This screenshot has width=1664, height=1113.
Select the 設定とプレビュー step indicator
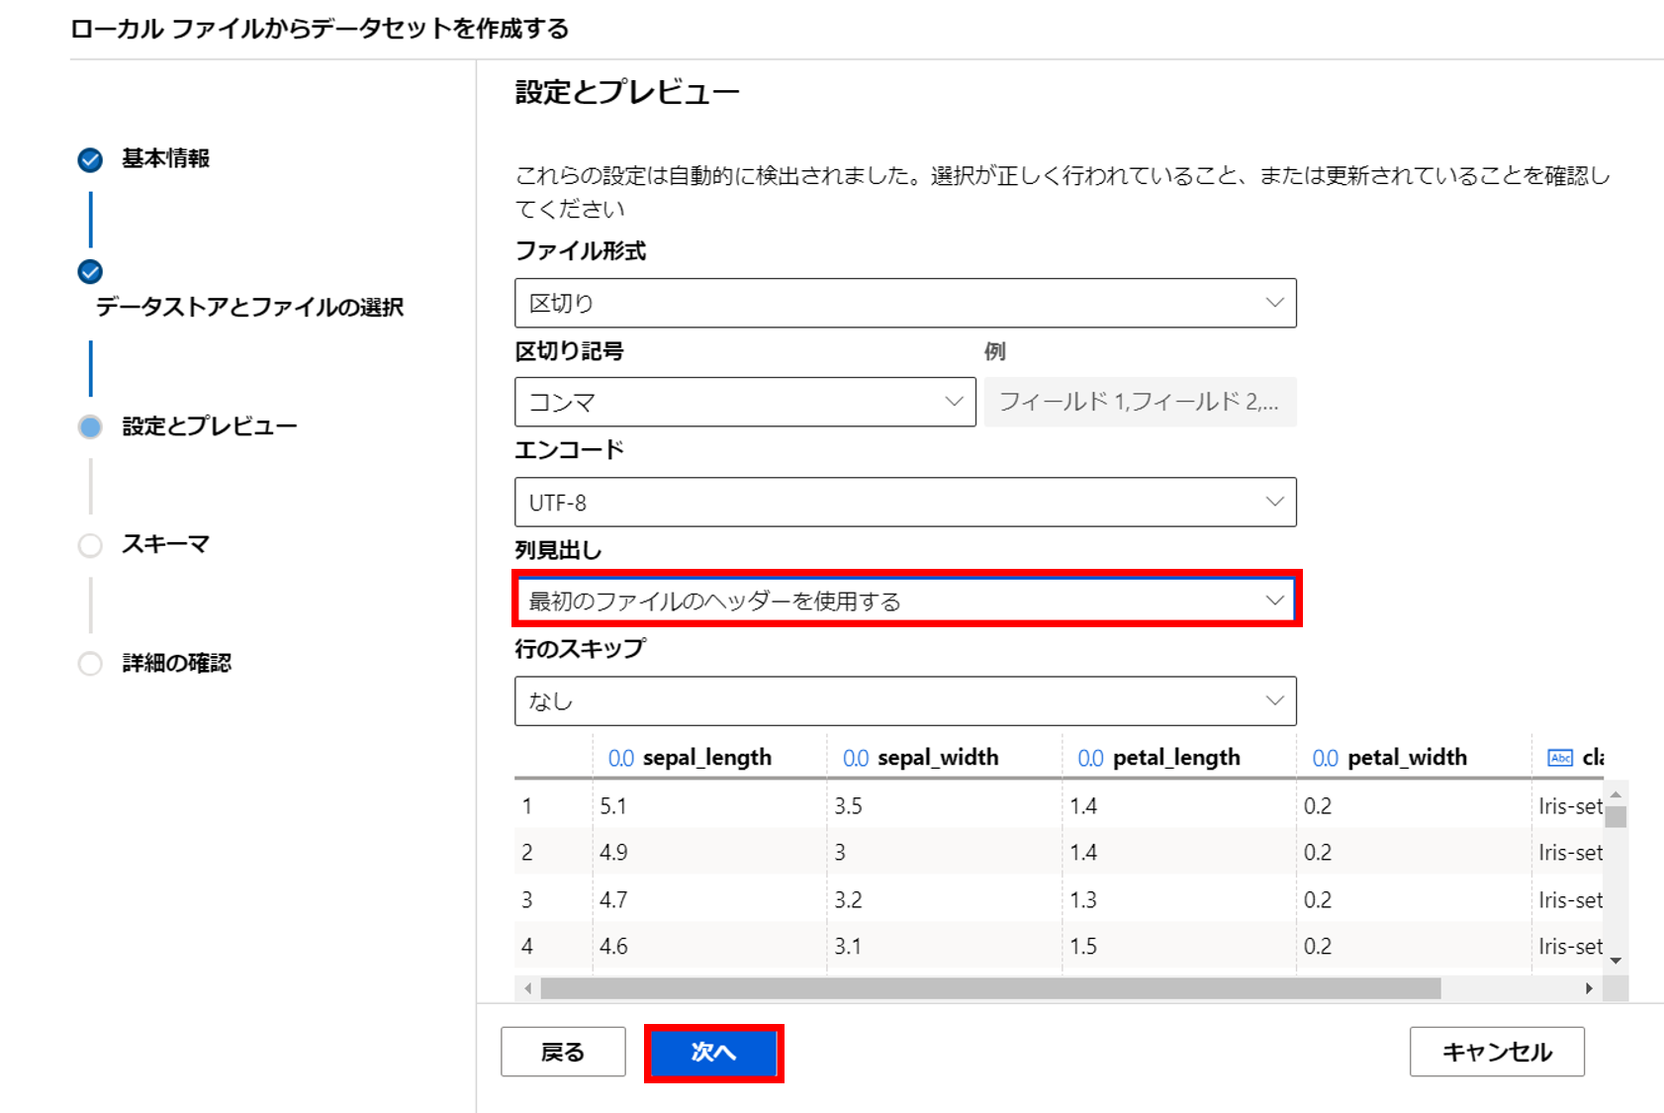pyautogui.click(x=90, y=426)
